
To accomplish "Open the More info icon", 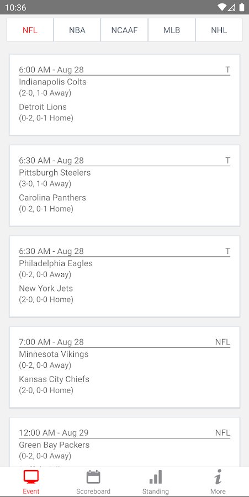I will pos(218,477).
